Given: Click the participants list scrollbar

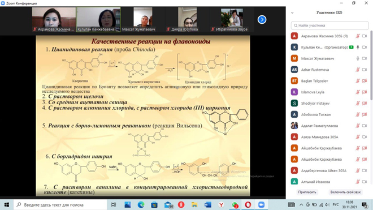Looking at the screenshot, I should click(371, 65).
